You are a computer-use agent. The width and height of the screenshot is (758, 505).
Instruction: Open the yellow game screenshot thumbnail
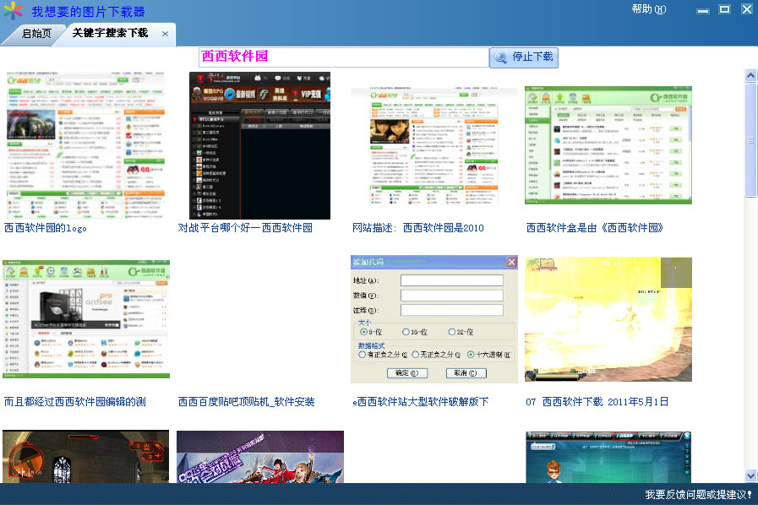point(608,319)
